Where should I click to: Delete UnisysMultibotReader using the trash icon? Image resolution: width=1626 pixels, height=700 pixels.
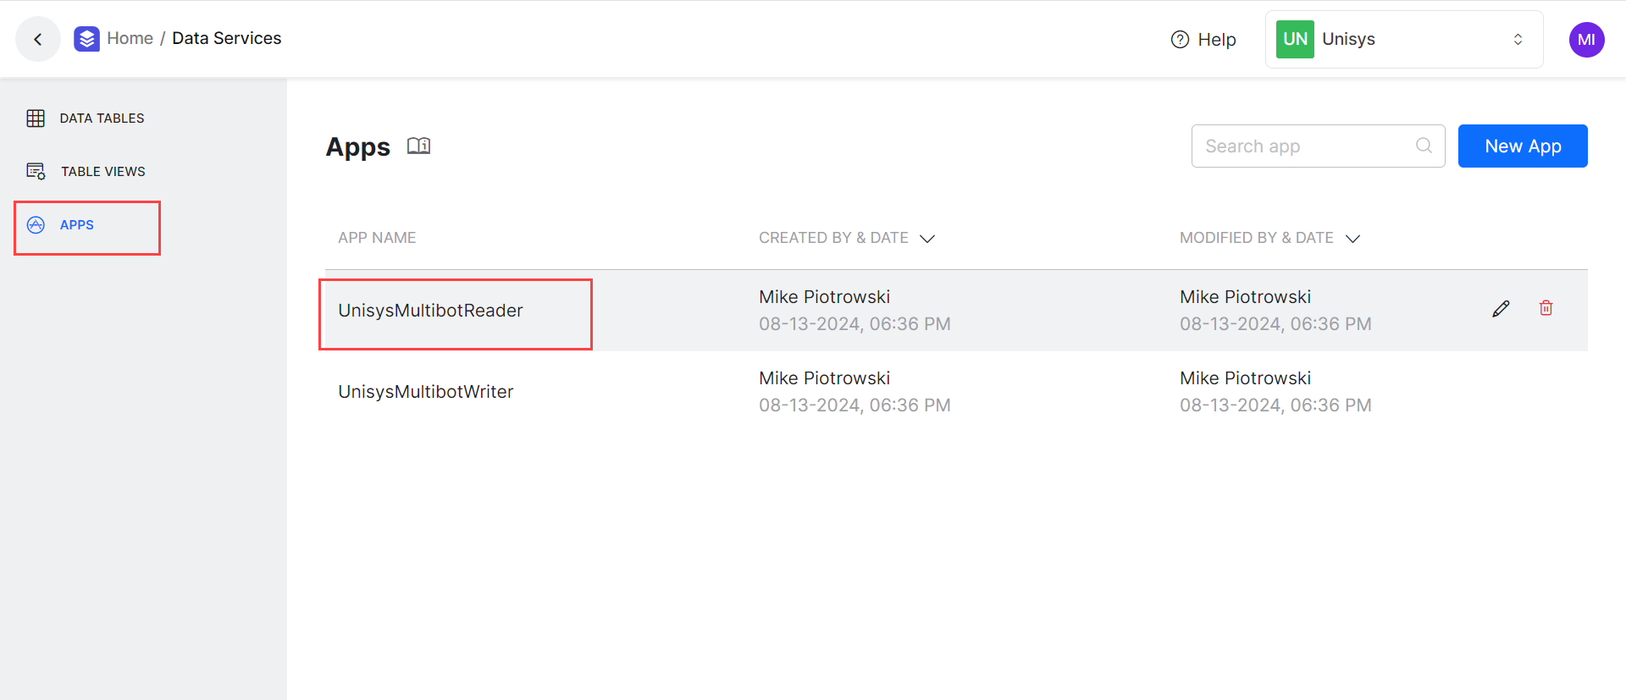point(1546,309)
